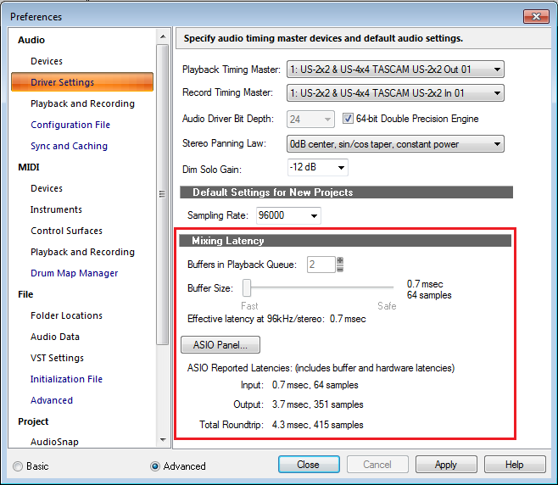
Task: Click Effective latency at 96kHz text
Action: 276,319
